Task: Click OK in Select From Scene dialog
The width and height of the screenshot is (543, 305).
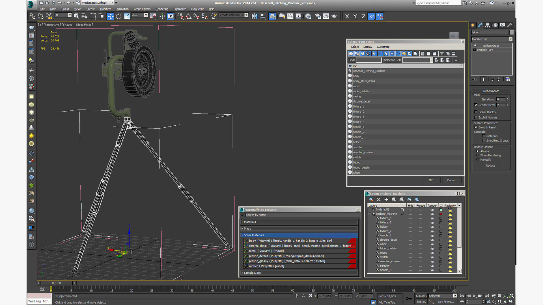Action: 430,180
